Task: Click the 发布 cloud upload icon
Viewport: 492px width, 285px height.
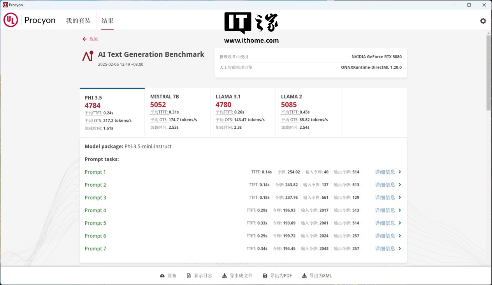Action: pyautogui.click(x=162, y=276)
